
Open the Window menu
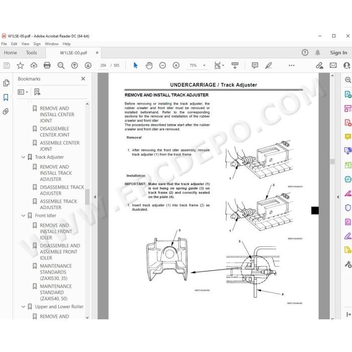52,44
